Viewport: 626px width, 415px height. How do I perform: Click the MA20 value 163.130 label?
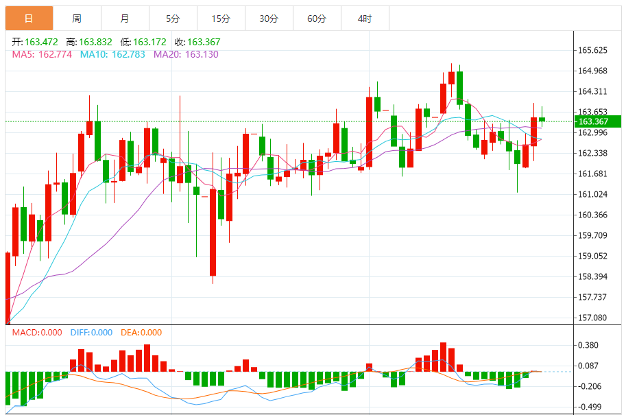[x=186, y=54]
